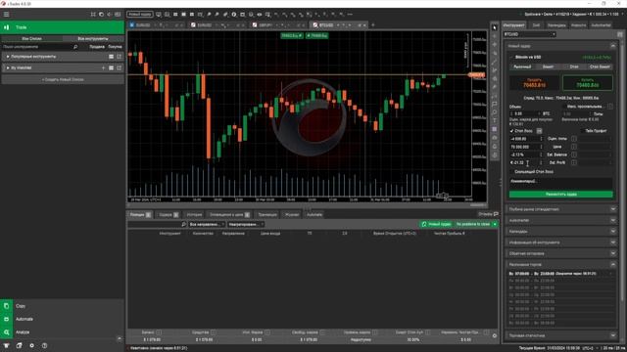The image size is (627, 352).
Task: Expand the instrument information panel
Action: coord(613,242)
